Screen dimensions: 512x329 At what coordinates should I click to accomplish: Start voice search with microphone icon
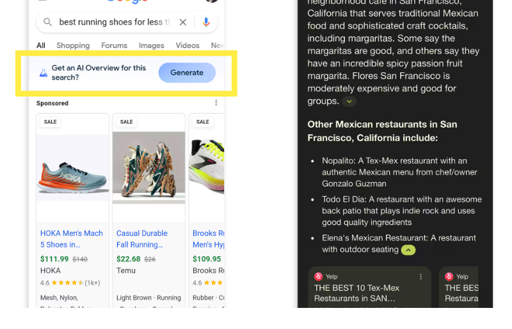[x=206, y=22]
